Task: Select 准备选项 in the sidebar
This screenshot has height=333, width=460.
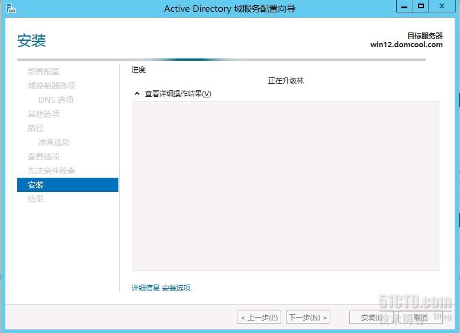Action: tap(54, 142)
